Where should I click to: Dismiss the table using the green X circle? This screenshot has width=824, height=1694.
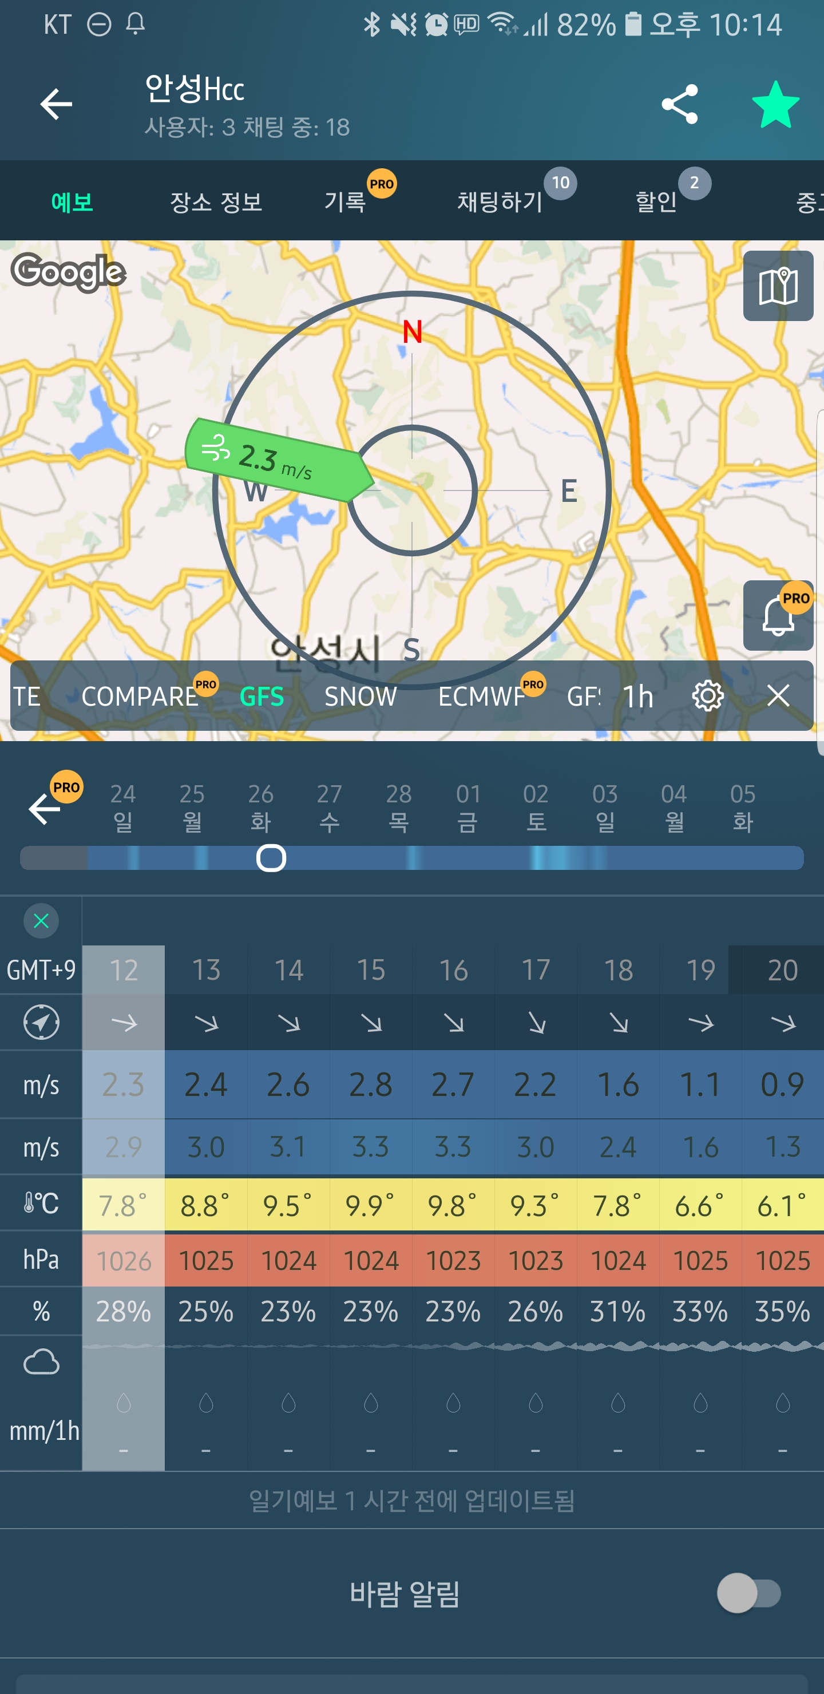(41, 921)
